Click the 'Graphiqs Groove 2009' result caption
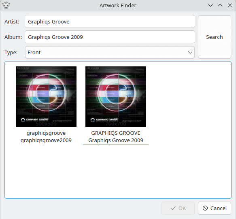This screenshot has width=236, height=219. [x=116, y=140]
